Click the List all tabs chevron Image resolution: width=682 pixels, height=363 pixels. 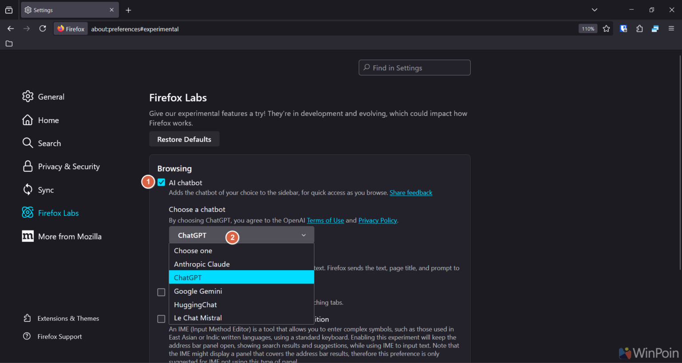point(595,10)
